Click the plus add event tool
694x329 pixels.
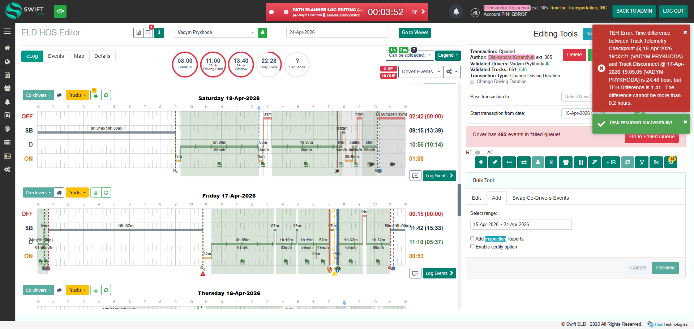(481, 163)
